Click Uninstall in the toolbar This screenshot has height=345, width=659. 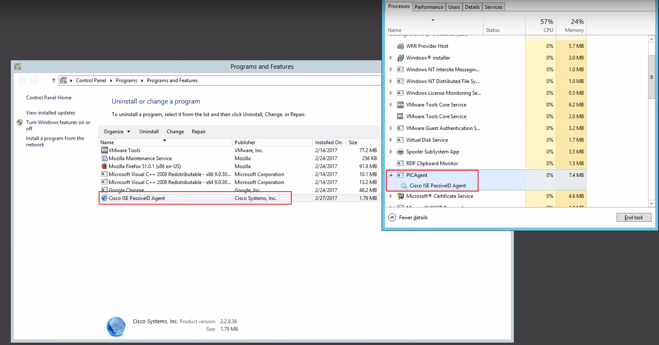[x=149, y=132]
